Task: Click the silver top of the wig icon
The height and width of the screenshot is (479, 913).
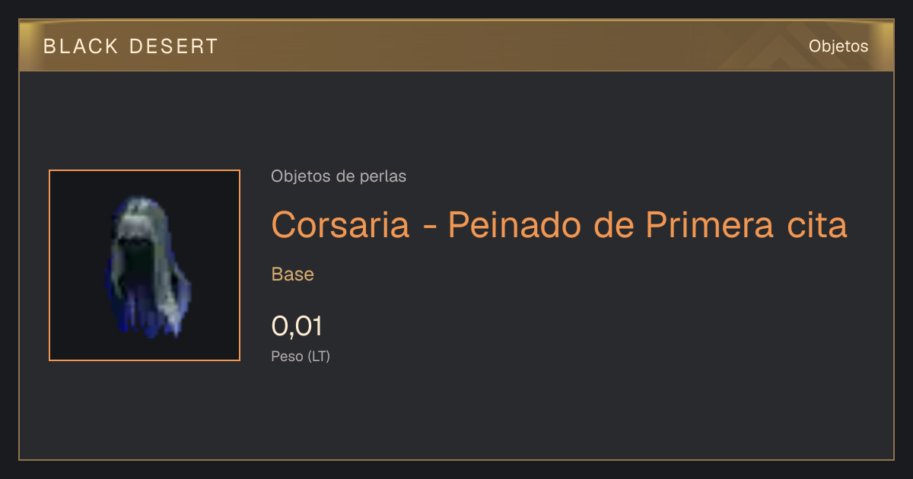Action: (141, 213)
